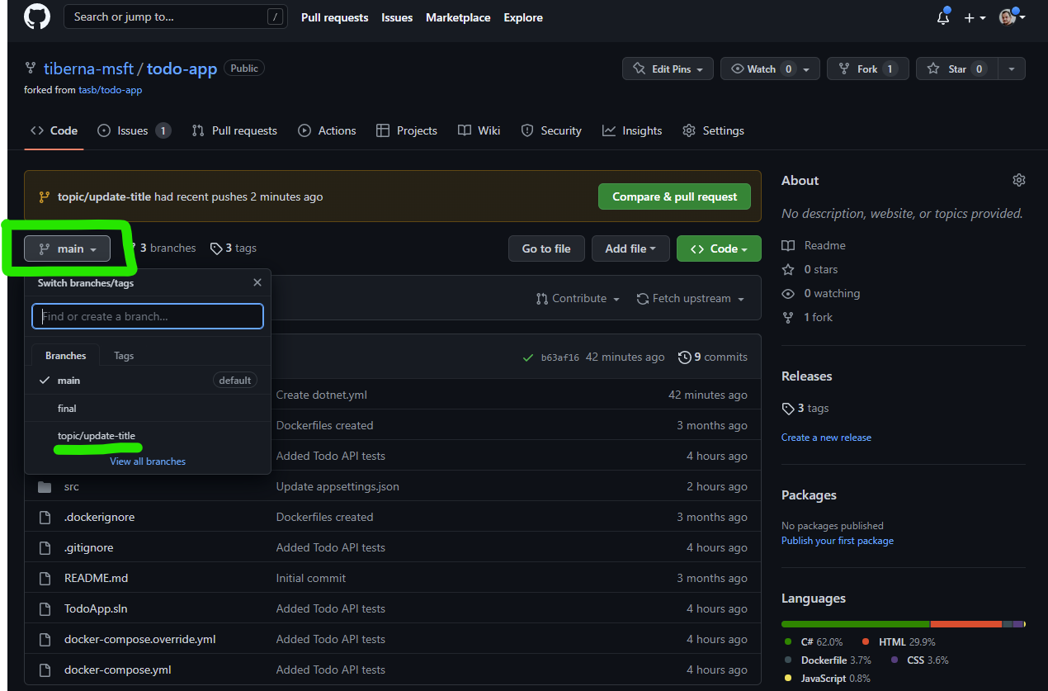1048x691 pixels.
Task: Open GitHub notifications bell icon
Action: (x=943, y=17)
